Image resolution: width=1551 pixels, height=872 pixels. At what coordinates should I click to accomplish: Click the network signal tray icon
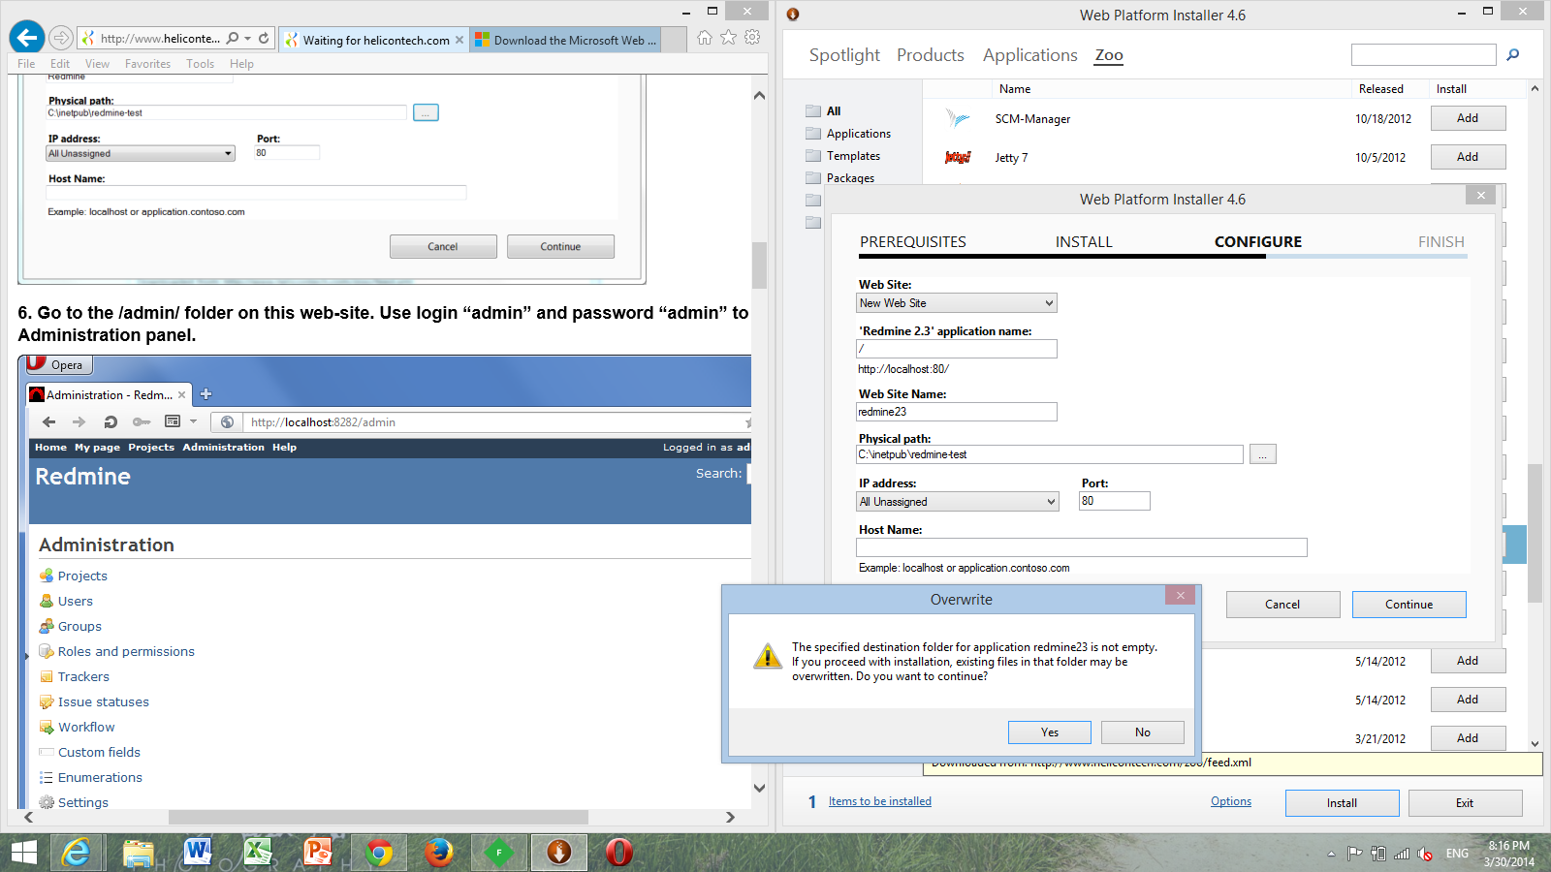[x=1402, y=854]
